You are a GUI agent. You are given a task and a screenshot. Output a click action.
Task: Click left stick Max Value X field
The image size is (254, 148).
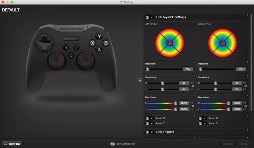click(184, 103)
